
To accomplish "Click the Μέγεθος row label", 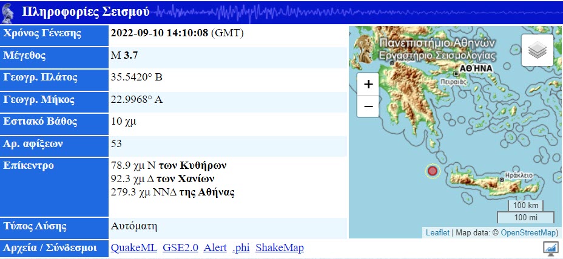I will (24, 56).
